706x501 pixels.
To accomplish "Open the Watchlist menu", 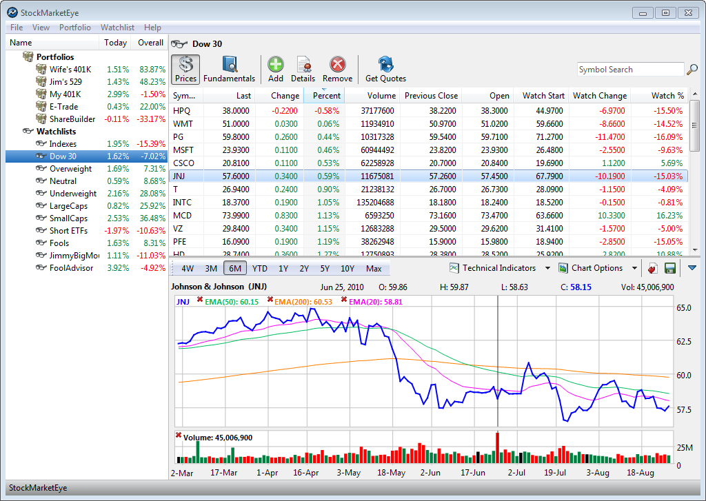I will (x=117, y=28).
